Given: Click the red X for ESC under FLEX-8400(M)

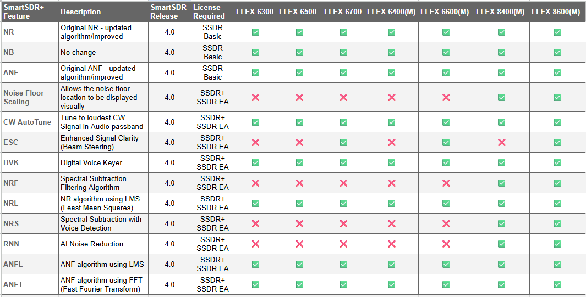Looking at the screenshot, I should 501,142.
